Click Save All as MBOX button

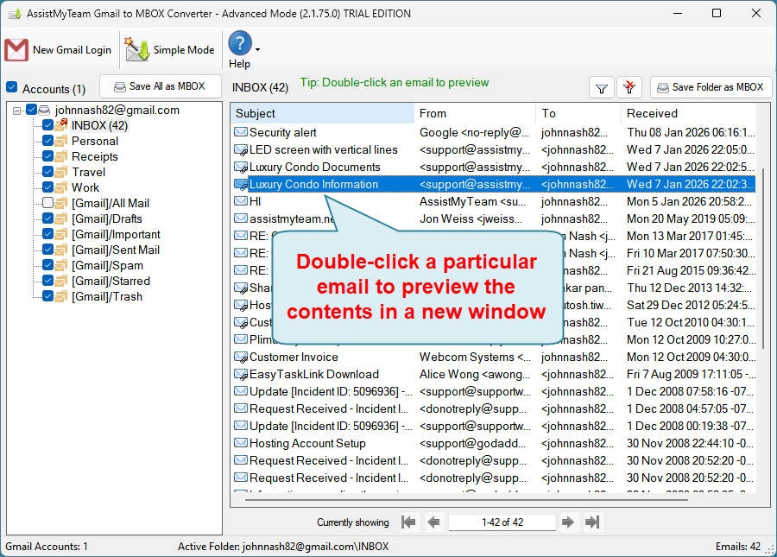pos(161,86)
